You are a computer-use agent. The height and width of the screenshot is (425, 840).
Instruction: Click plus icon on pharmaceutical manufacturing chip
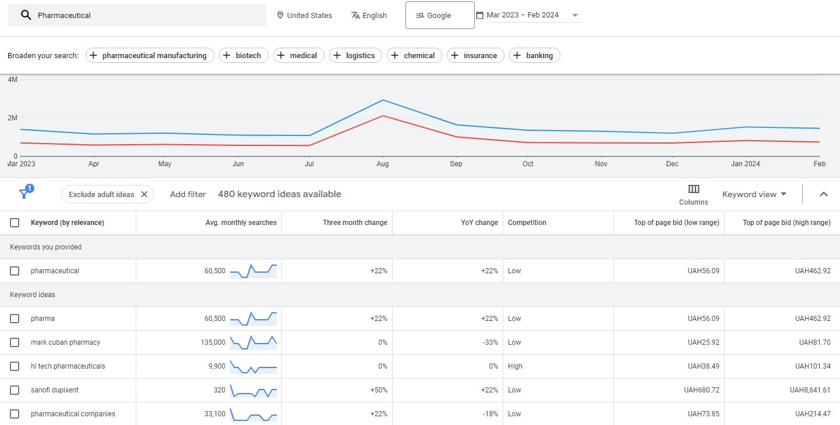point(93,55)
